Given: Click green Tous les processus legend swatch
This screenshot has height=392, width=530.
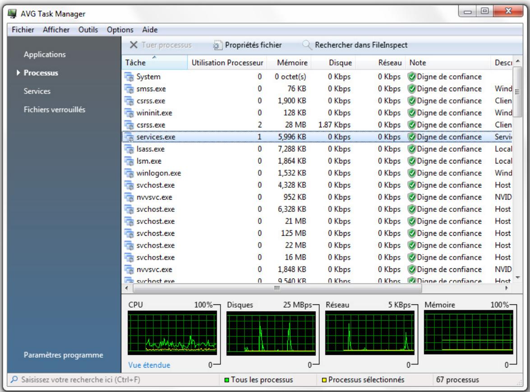Looking at the screenshot, I should click(227, 380).
